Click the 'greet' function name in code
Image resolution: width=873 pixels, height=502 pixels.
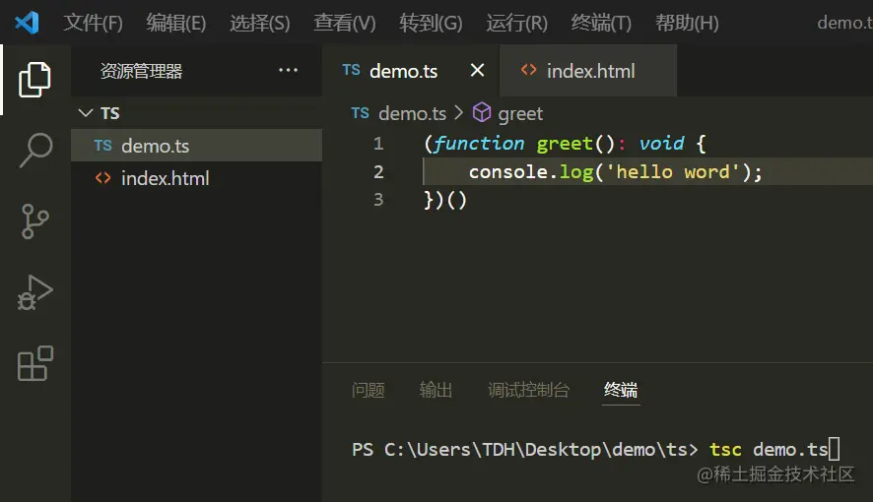point(565,144)
